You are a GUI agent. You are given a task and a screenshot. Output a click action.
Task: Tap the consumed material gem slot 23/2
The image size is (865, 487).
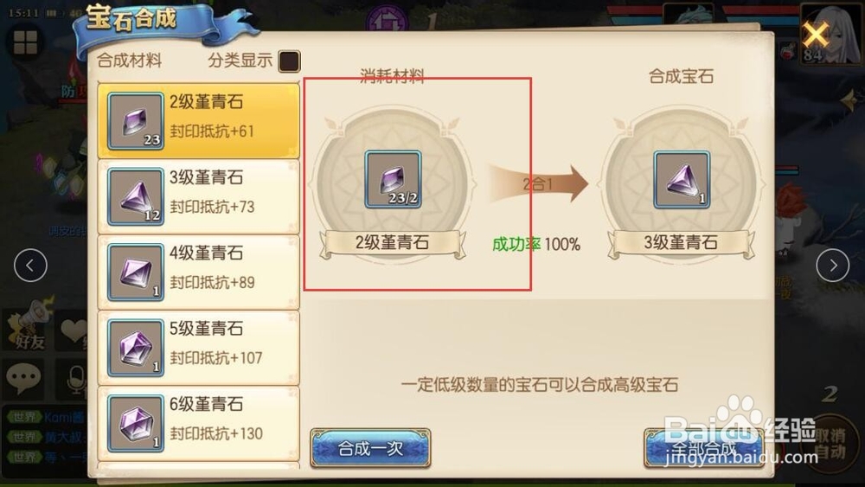393,179
